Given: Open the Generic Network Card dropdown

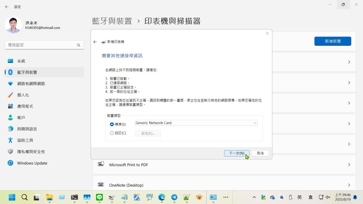Looking at the screenshot, I should 196,123.
